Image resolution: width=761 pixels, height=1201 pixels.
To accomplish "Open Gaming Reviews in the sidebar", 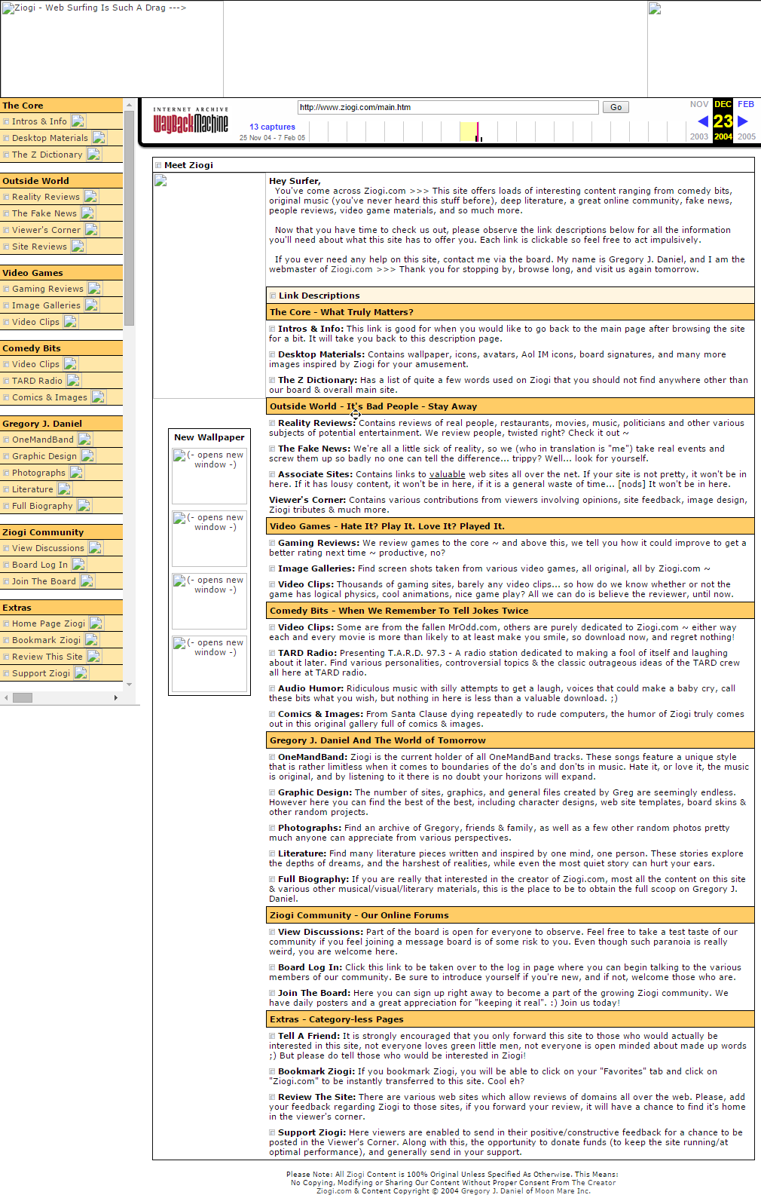I will point(47,289).
